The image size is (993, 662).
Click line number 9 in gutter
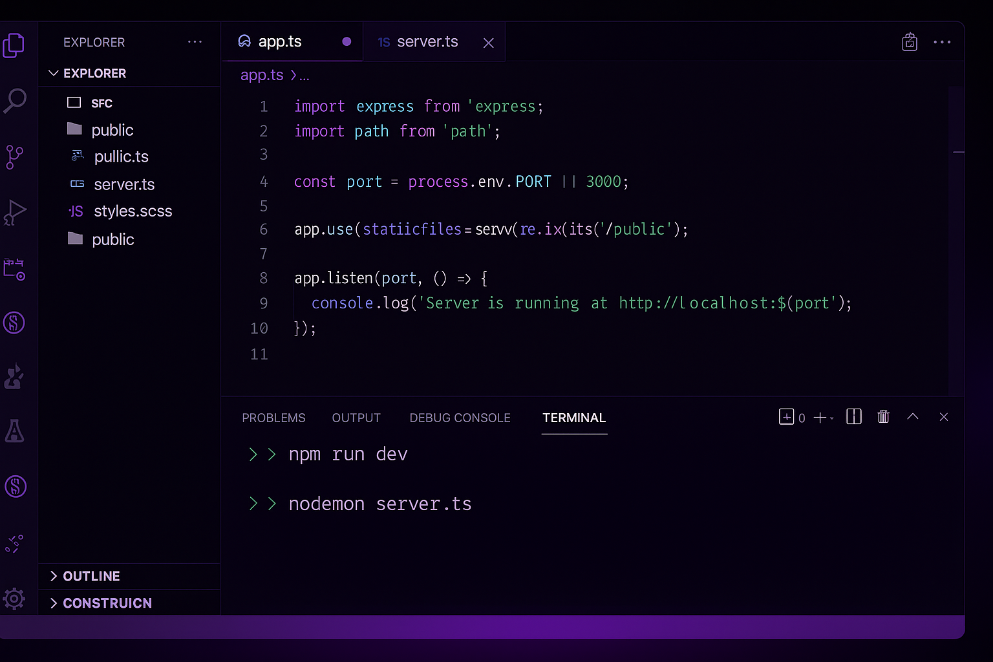(x=264, y=303)
